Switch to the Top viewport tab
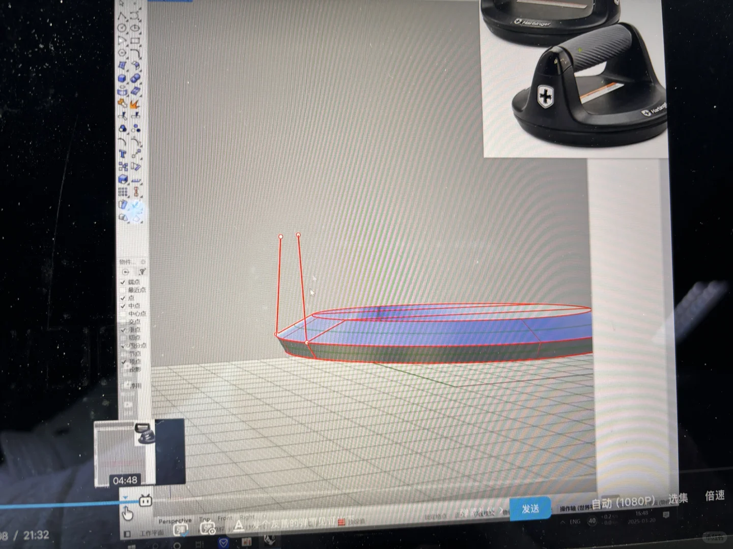Screen dimensions: 733x549 (x=205, y=518)
